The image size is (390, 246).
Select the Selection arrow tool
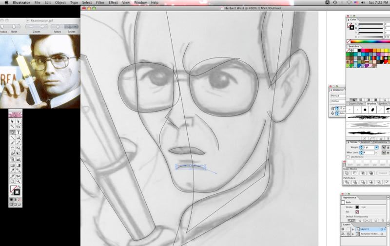pos(13,121)
